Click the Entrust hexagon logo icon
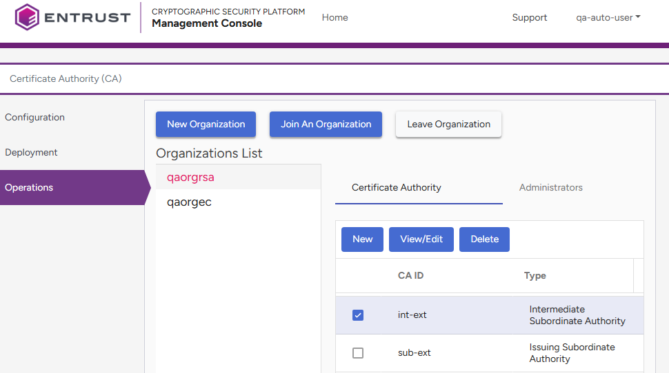This screenshot has width=669, height=373. point(27,17)
